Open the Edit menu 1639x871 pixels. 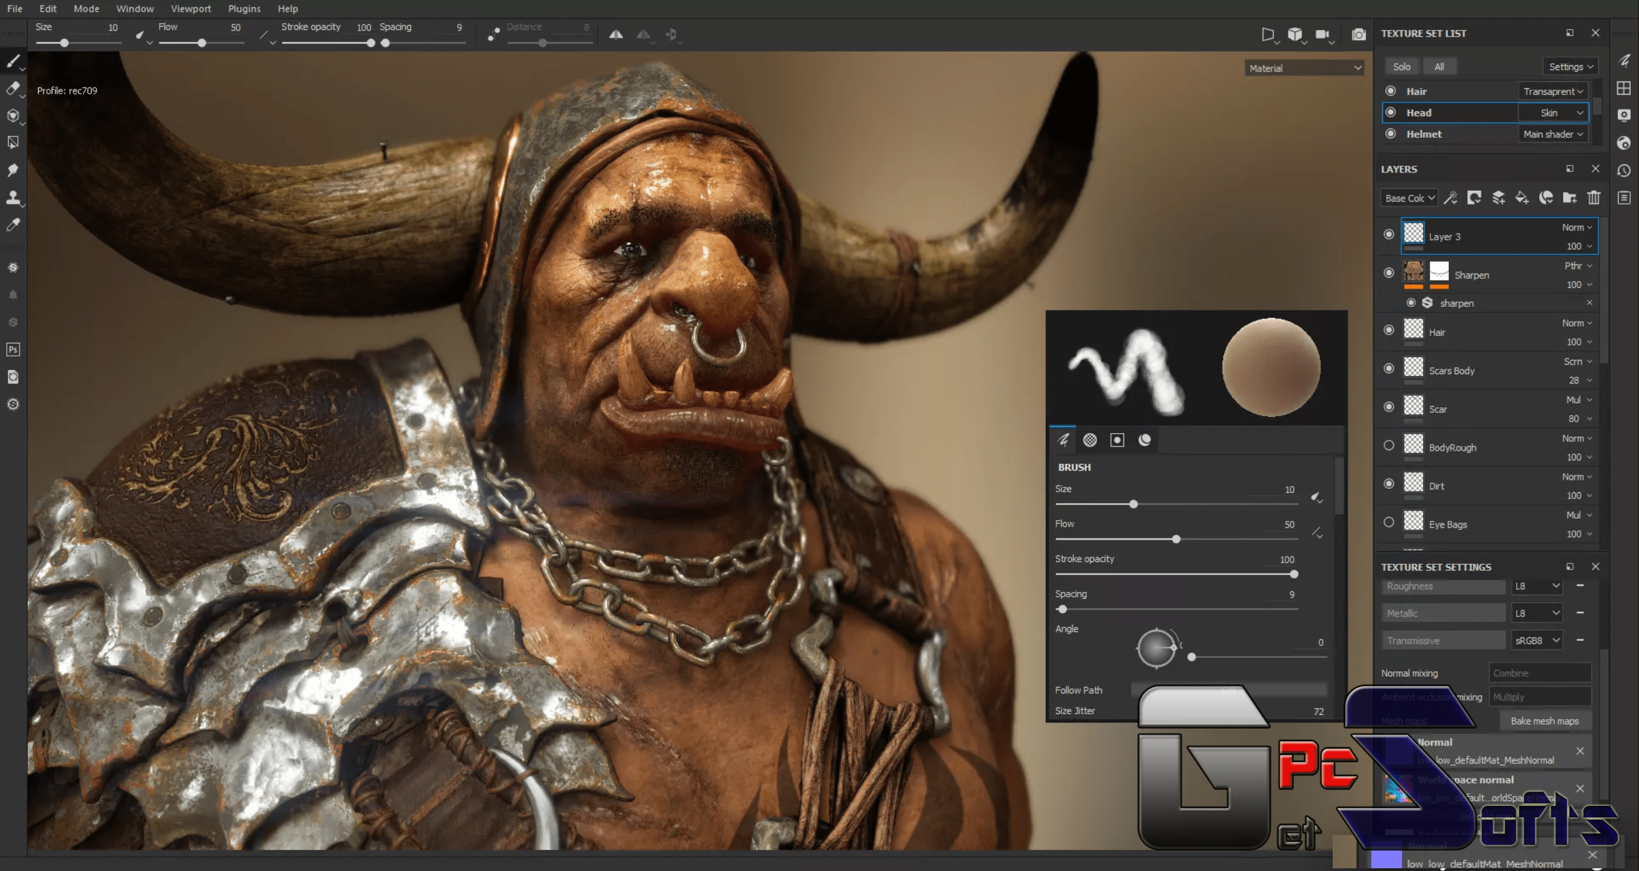click(48, 9)
